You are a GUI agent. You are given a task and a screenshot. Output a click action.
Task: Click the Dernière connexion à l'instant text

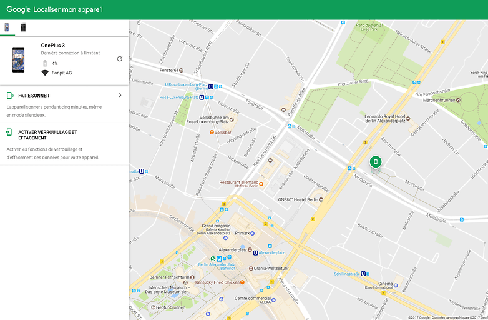tap(71, 53)
